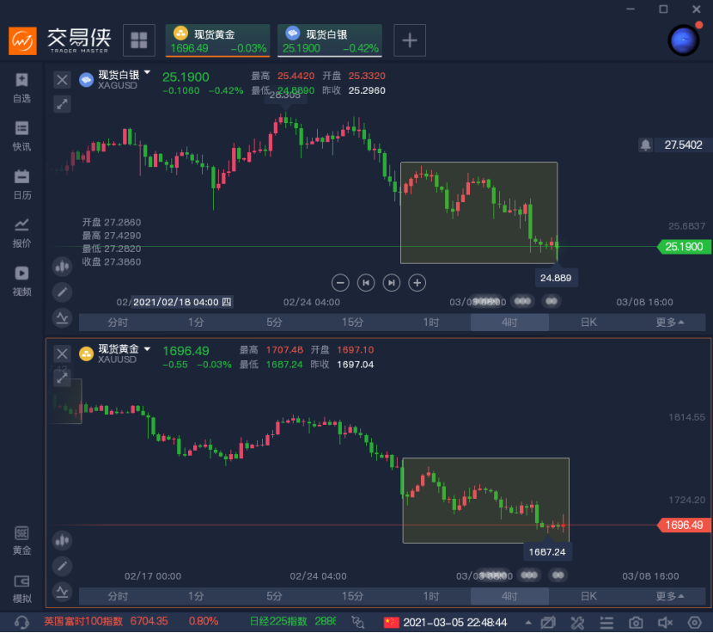Switch to the 现货黄金 tab at top
713x633 pixels.
click(218, 40)
